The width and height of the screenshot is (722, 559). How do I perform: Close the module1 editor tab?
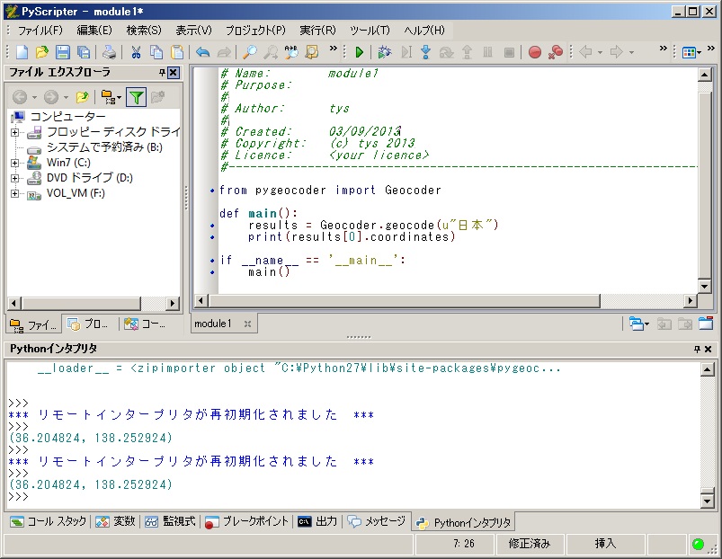[247, 324]
